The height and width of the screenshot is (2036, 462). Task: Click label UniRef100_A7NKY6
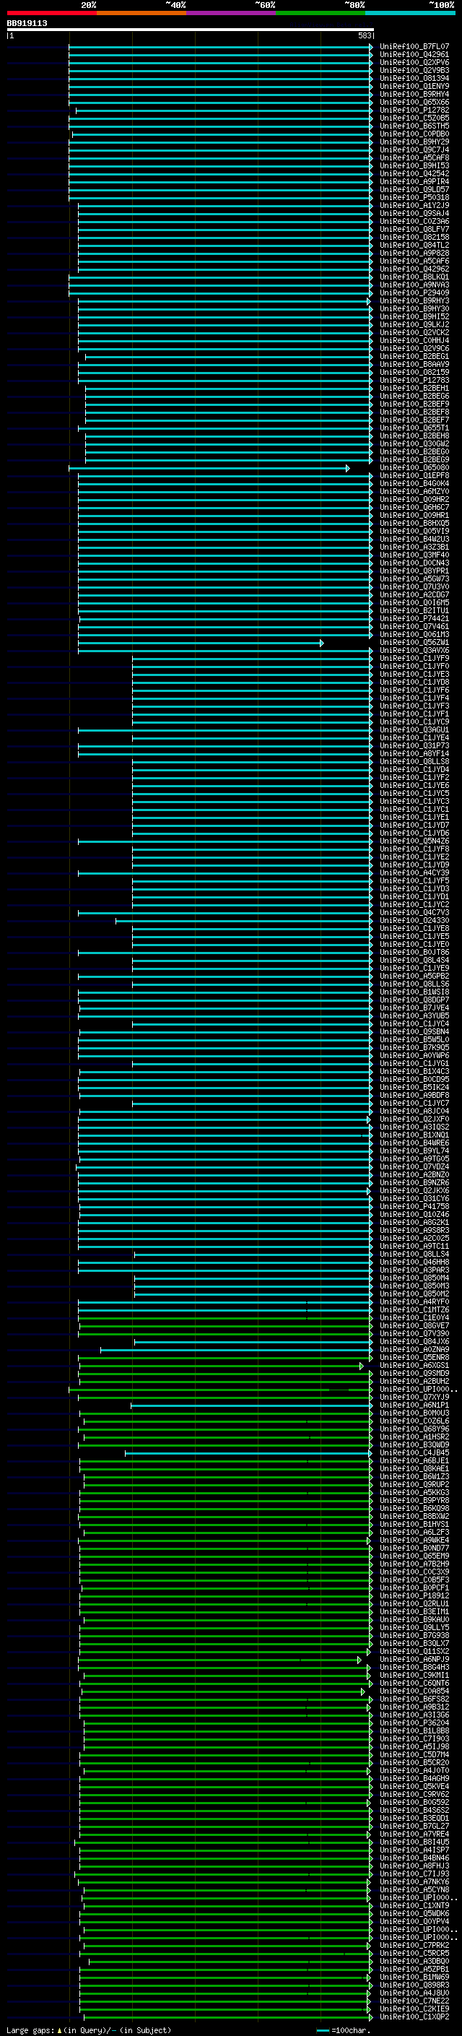414,1882
